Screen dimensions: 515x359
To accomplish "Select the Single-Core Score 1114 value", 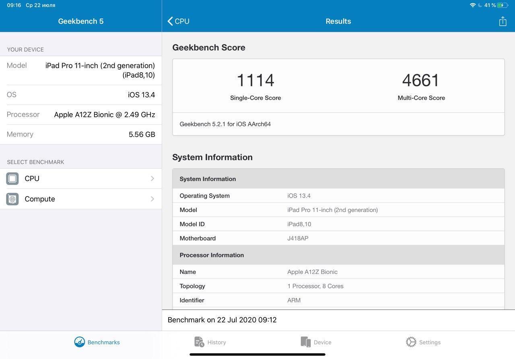I will (x=255, y=80).
